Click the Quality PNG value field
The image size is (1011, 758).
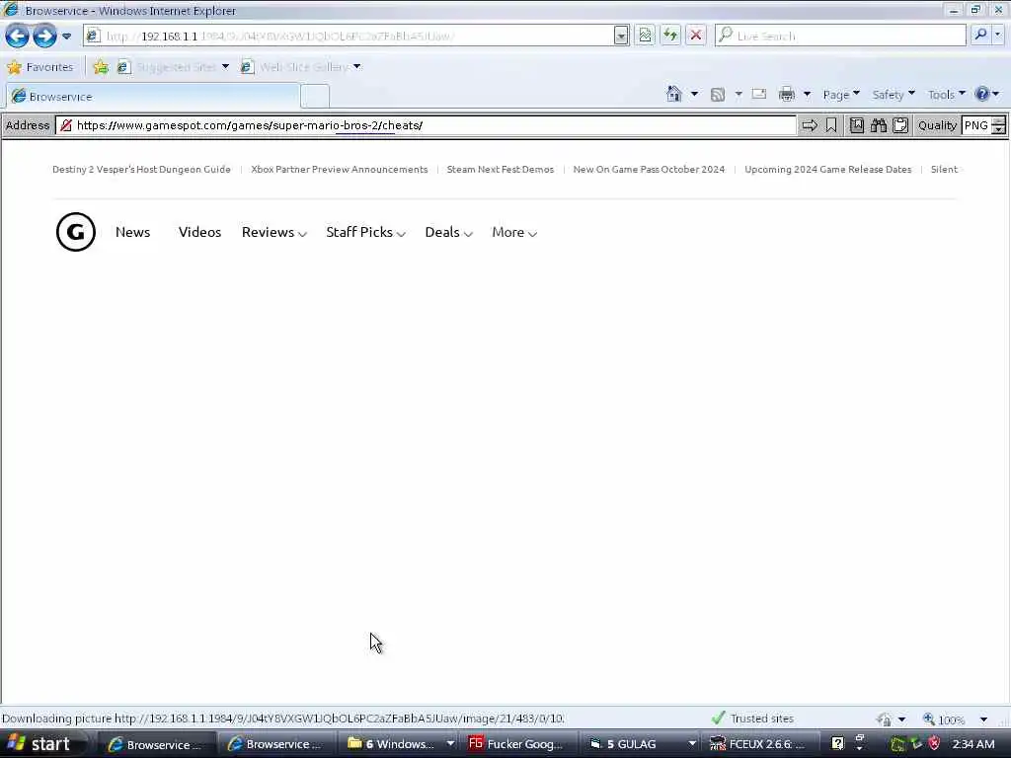pyautogui.click(x=976, y=125)
